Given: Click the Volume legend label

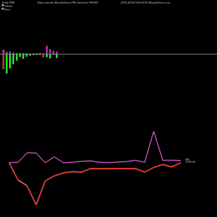Looking at the screenshot, I should coord(8,6).
